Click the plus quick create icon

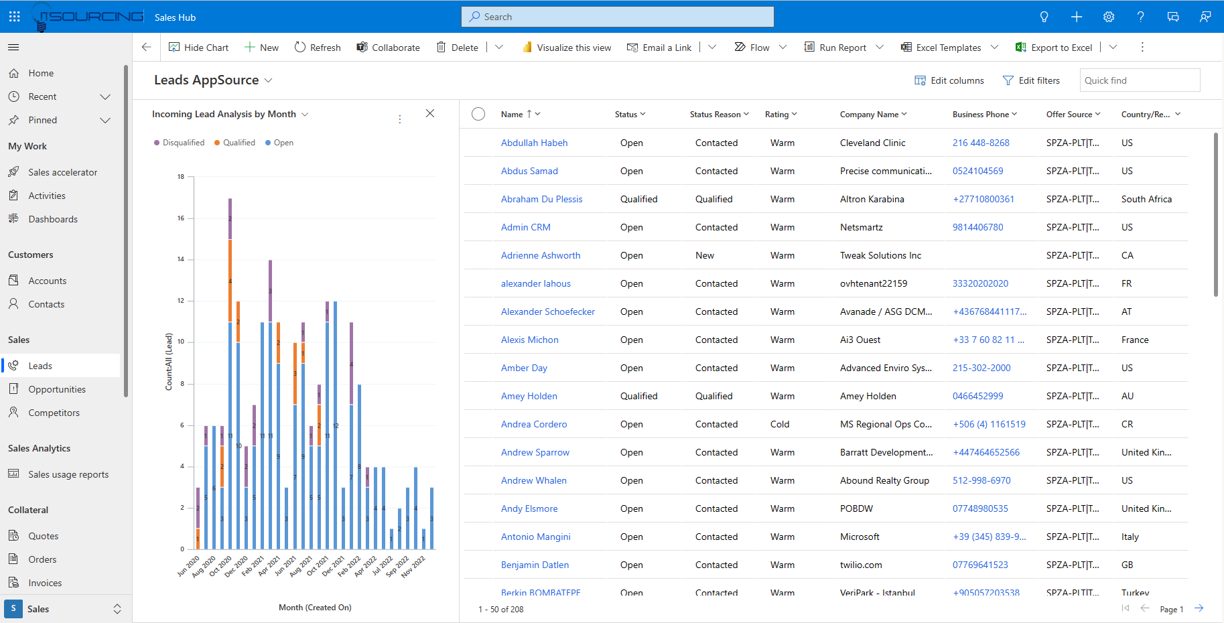pos(1077,17)
